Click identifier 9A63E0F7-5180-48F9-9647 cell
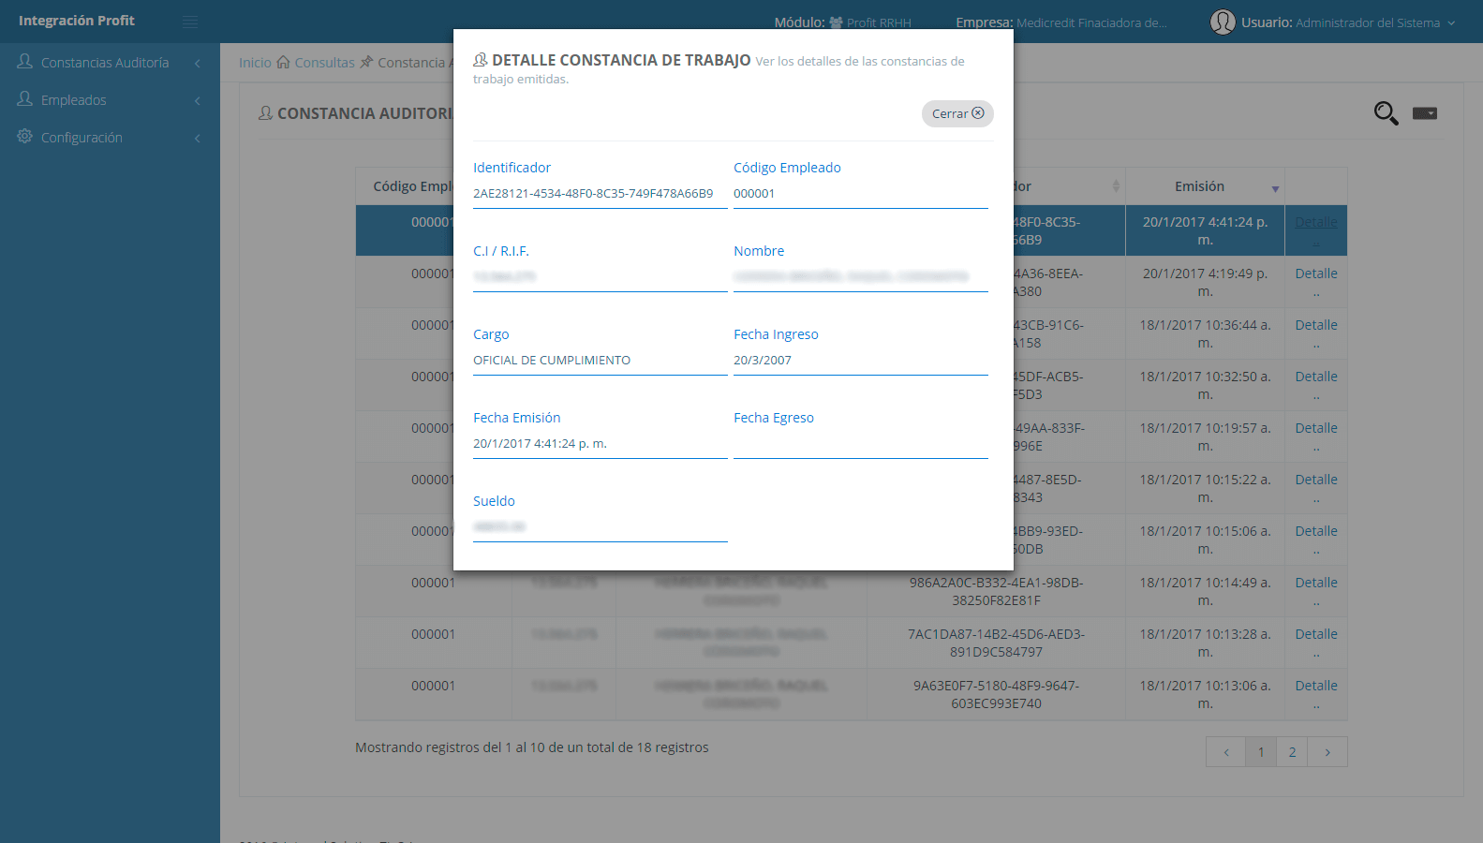 pos(996,694)
